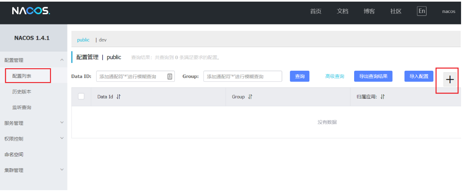Open 监听查询 in the sidebar
Viewport: 470px width, 193px height.
pos(22,107)
